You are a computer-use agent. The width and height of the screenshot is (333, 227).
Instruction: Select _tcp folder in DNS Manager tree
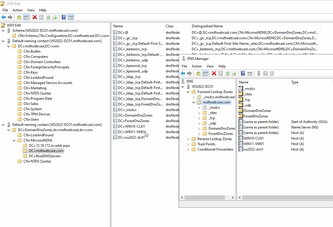click(x=211, y=118)
